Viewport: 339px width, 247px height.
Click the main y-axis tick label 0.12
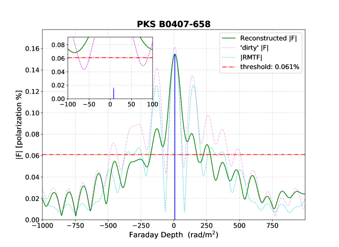point(33,92)
